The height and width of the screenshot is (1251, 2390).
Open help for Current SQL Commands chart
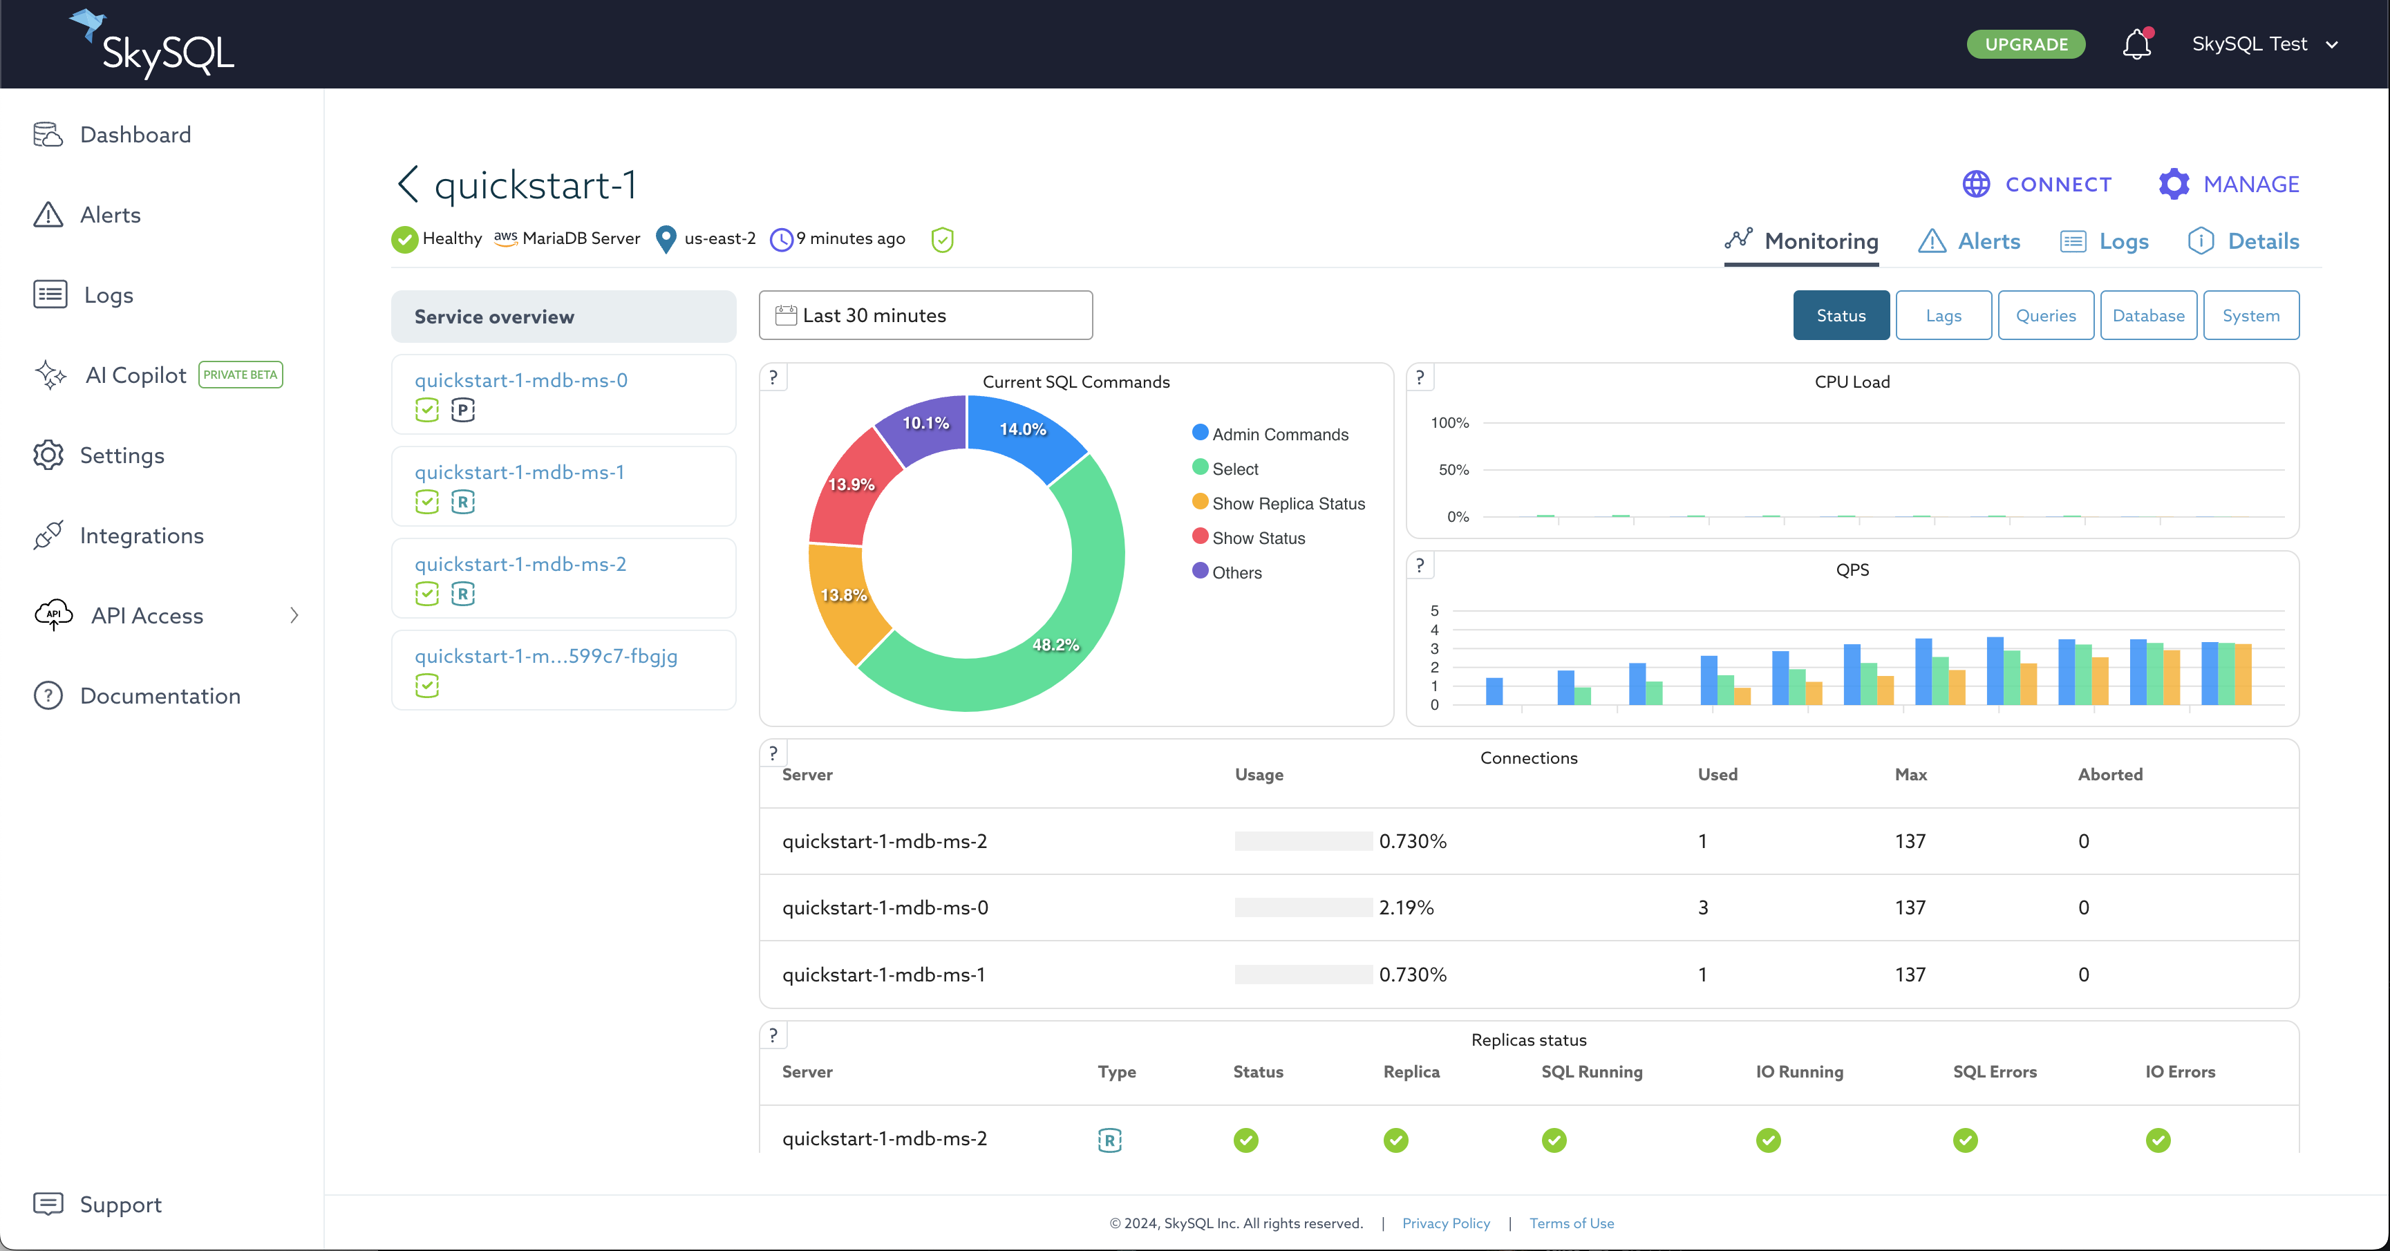(x=773, y=377)
